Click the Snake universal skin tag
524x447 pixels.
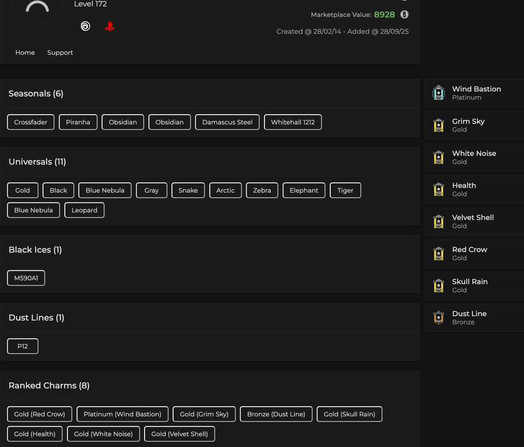188,191
